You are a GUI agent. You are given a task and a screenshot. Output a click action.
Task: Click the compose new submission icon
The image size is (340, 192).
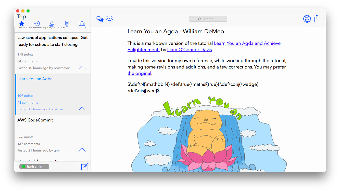(85, 166)
